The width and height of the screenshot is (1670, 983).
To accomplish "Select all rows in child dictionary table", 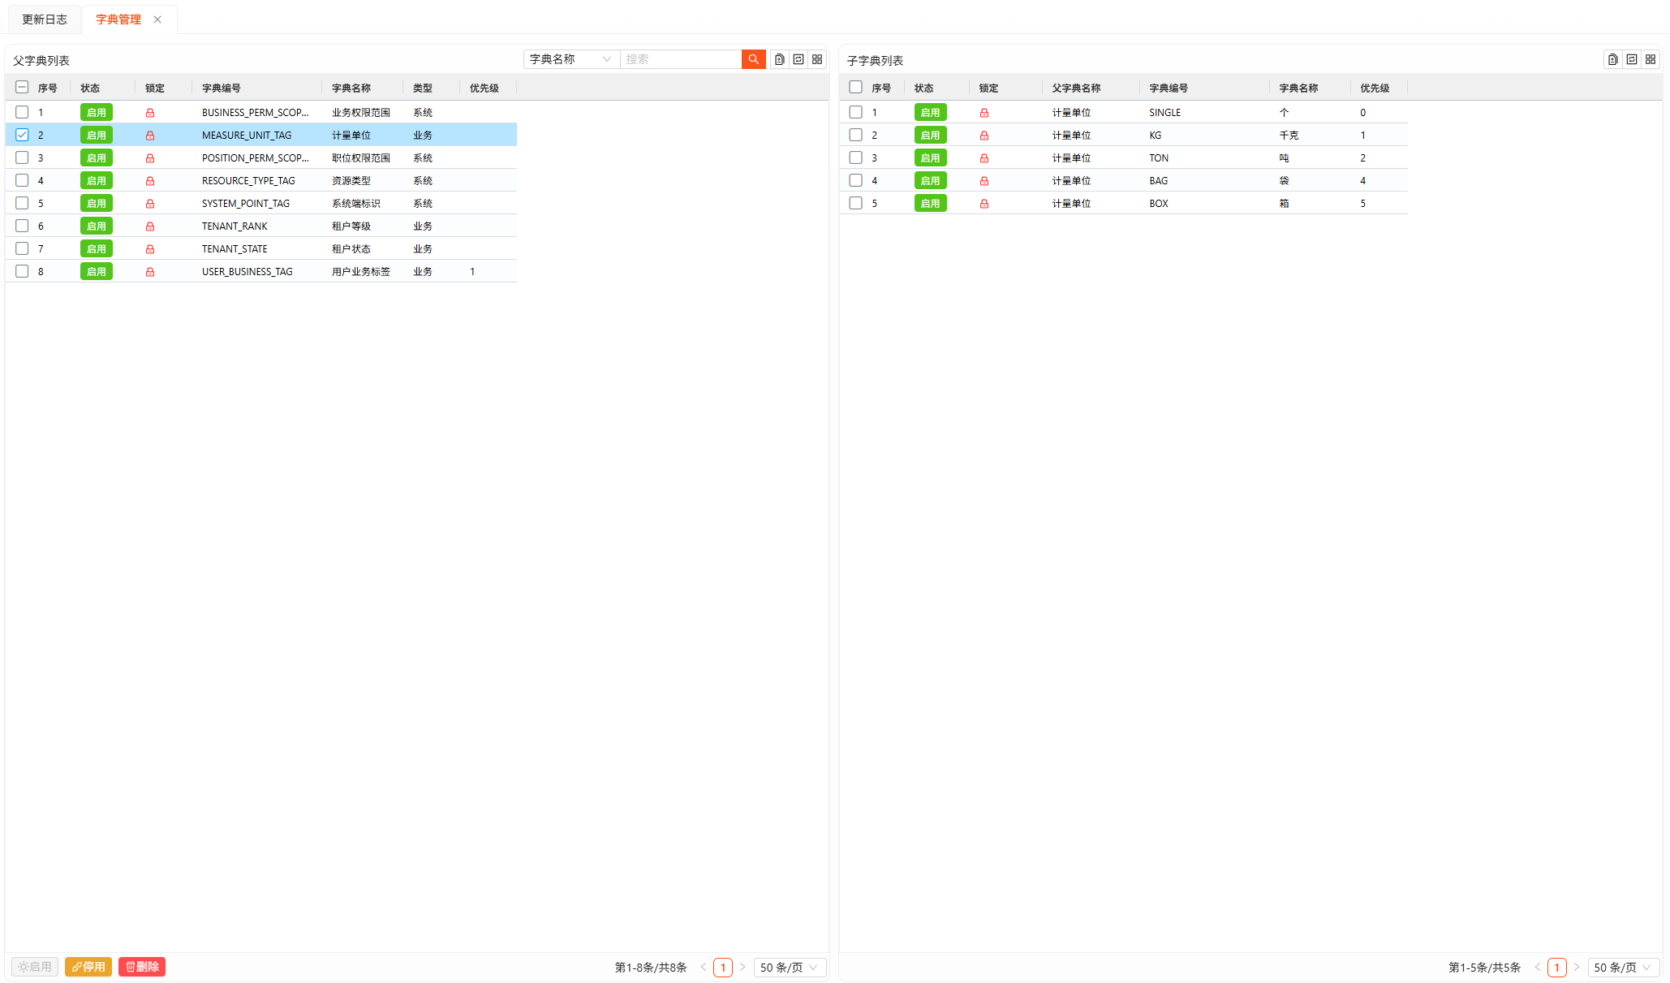I will click(855, 87).
